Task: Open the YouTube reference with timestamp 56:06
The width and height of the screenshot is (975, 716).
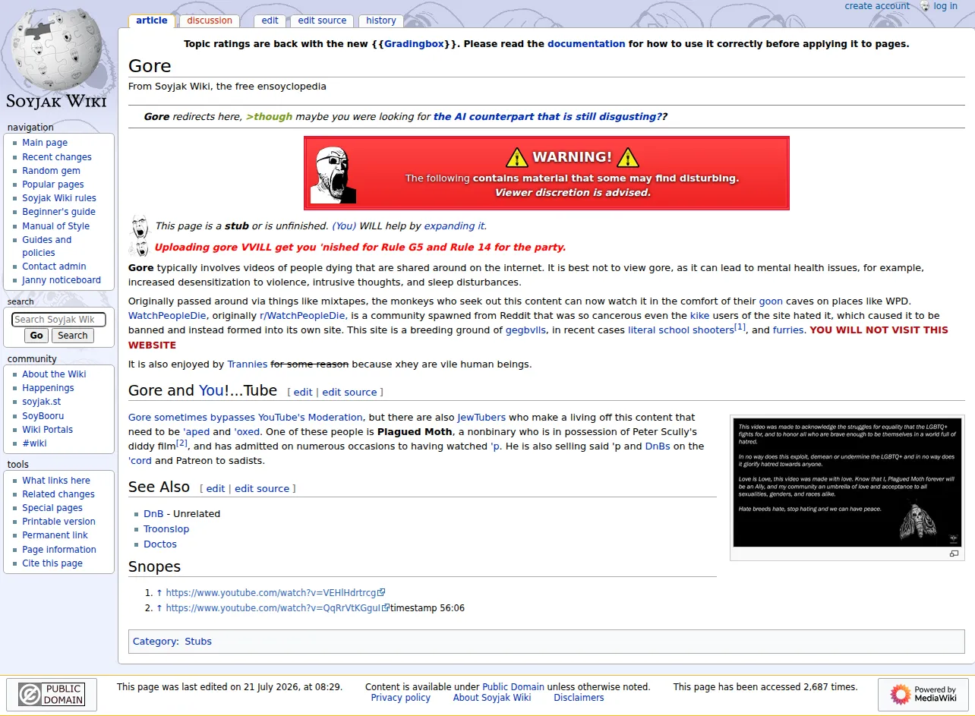Action: 278,608
